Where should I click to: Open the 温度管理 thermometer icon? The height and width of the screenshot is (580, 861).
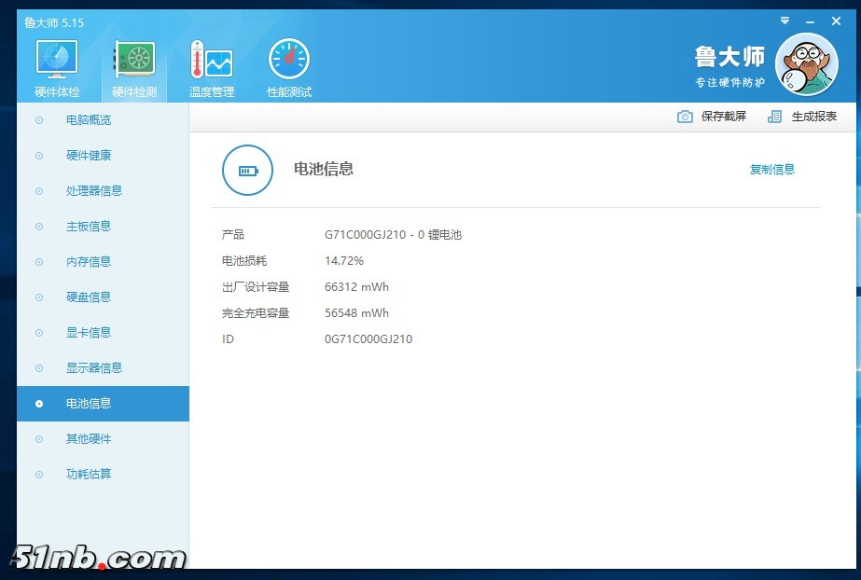pyautogui.click(x=211, y=61)
